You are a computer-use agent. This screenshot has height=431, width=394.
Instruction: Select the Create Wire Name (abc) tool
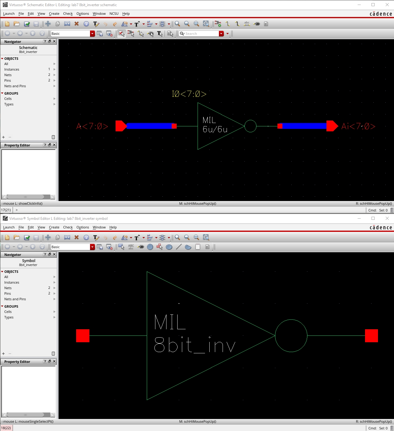[247, 24]
